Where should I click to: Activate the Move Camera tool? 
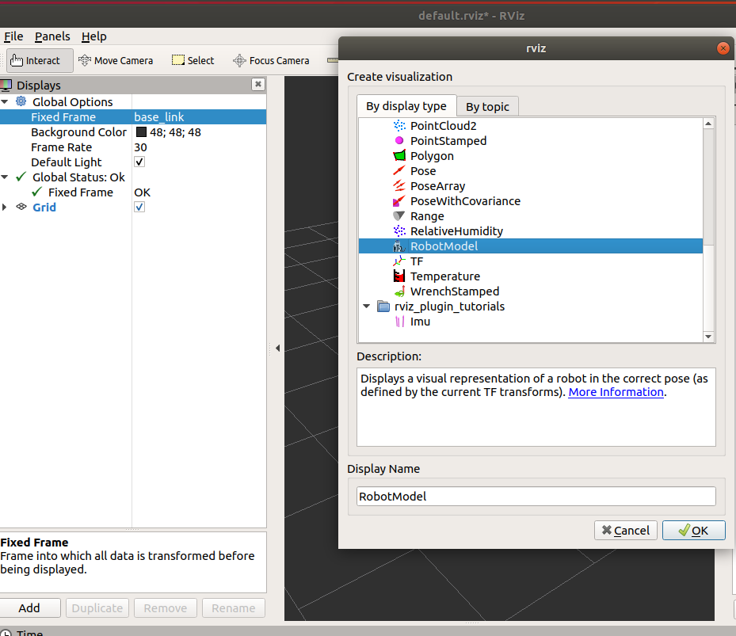(x=116, y=60)
